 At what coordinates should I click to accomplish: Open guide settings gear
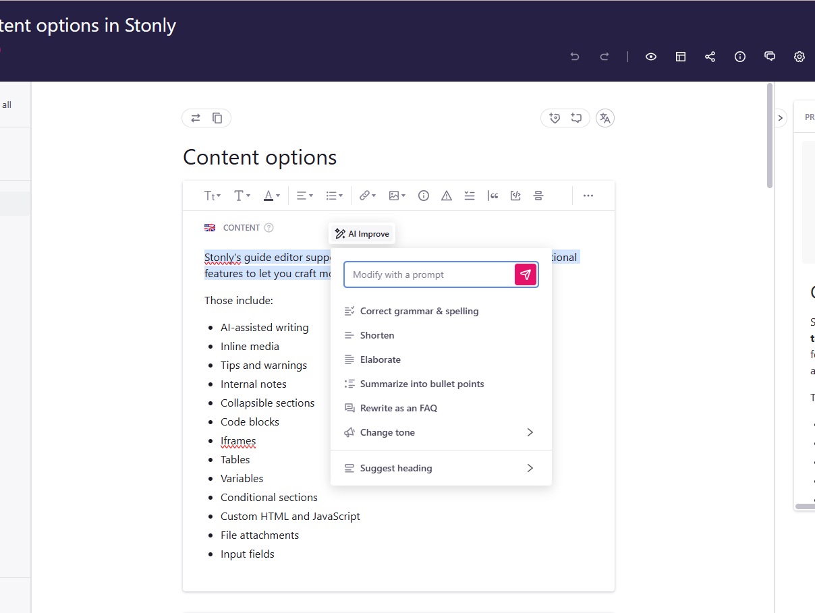coord(799,57)
